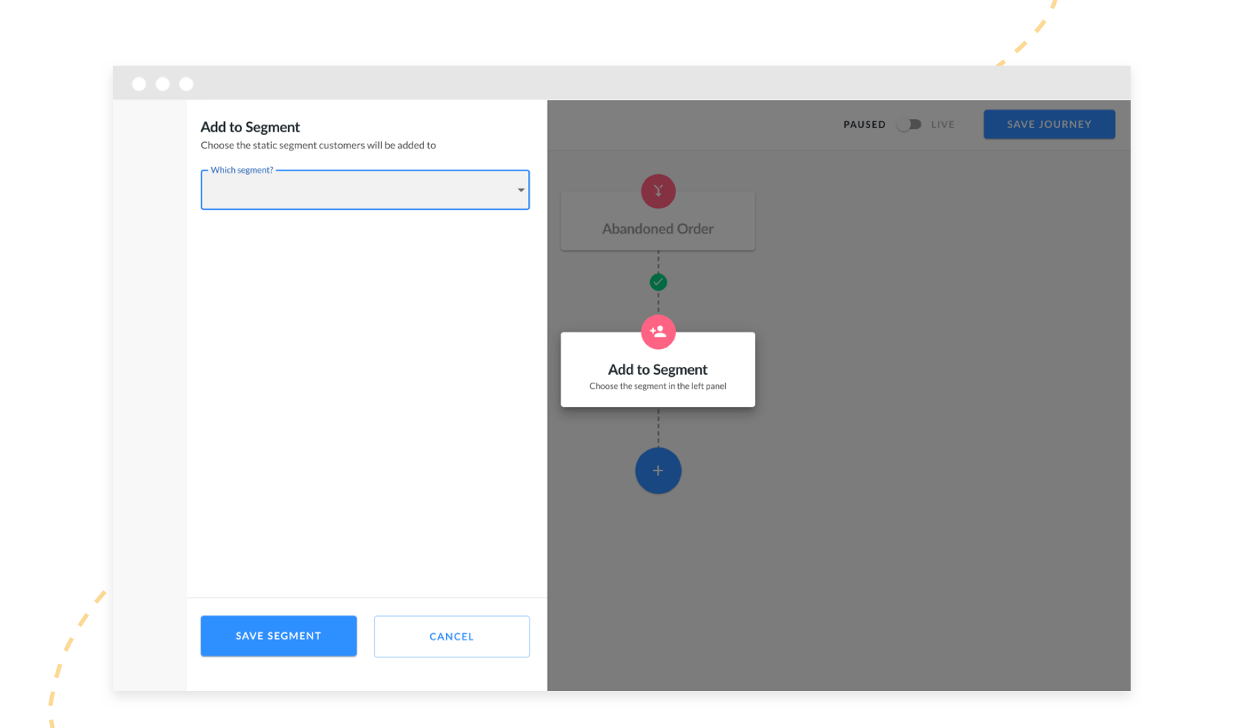Click 'Choose the segment in the left panel' text
This screenshot has width=1242, height=728.
click(658, 386)
